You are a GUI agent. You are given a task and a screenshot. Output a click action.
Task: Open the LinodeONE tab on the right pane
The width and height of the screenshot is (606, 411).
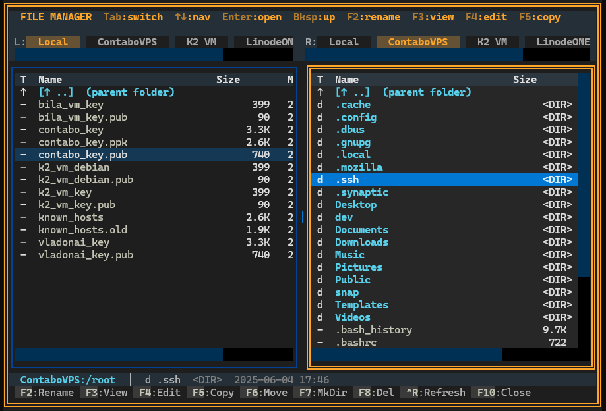[561, 41]
